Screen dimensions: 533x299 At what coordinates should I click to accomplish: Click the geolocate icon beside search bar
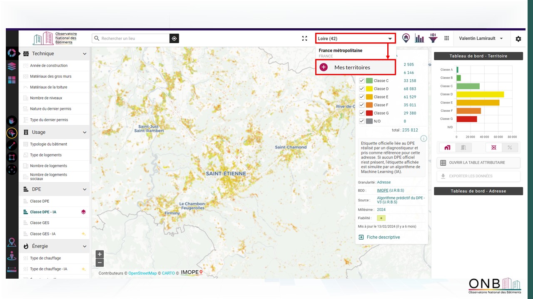[174, 39]
